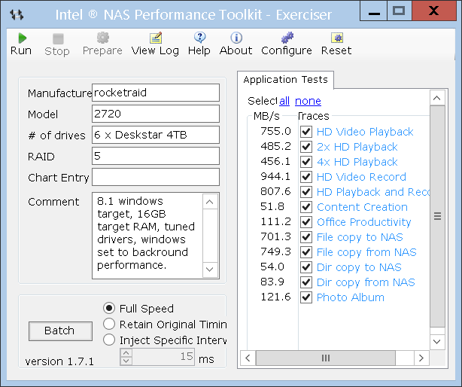
Task: Click tests list scroll left arrow
Action: [x=248, y=358]
